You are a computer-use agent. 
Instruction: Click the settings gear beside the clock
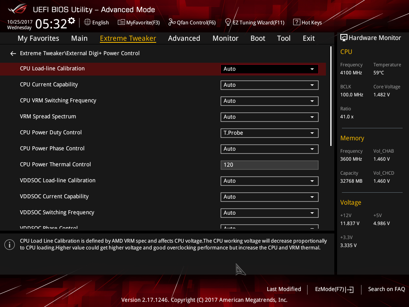71,21
